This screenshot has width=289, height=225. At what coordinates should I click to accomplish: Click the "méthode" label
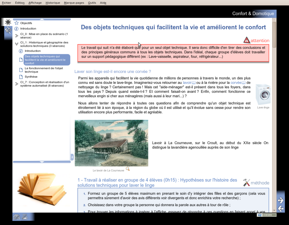pyautogui.click(x=260, y=183)
